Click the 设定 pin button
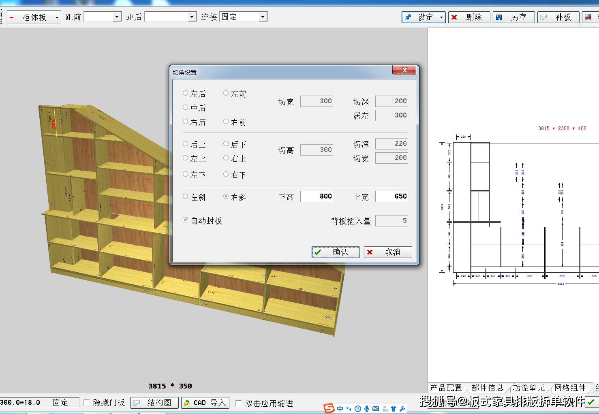Image resolution: width=599 pixels, height=414 pixels. coord(424,17)
